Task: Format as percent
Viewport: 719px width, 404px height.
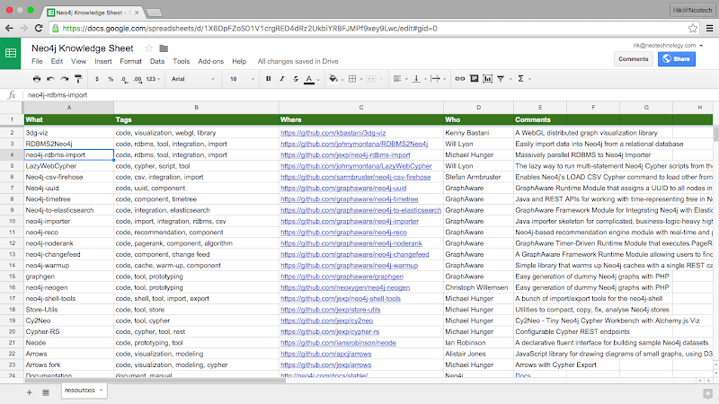Action: [111, 79]
